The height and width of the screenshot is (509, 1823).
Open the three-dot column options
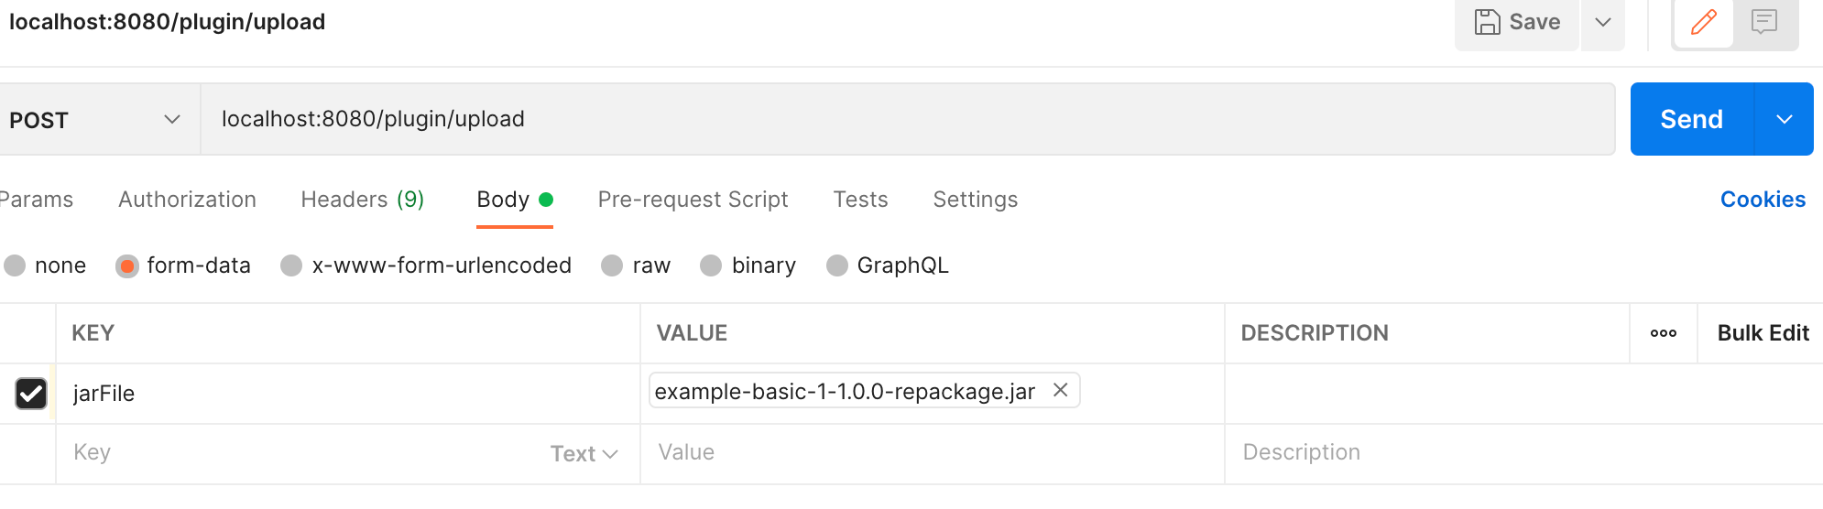coord(1663,333)
